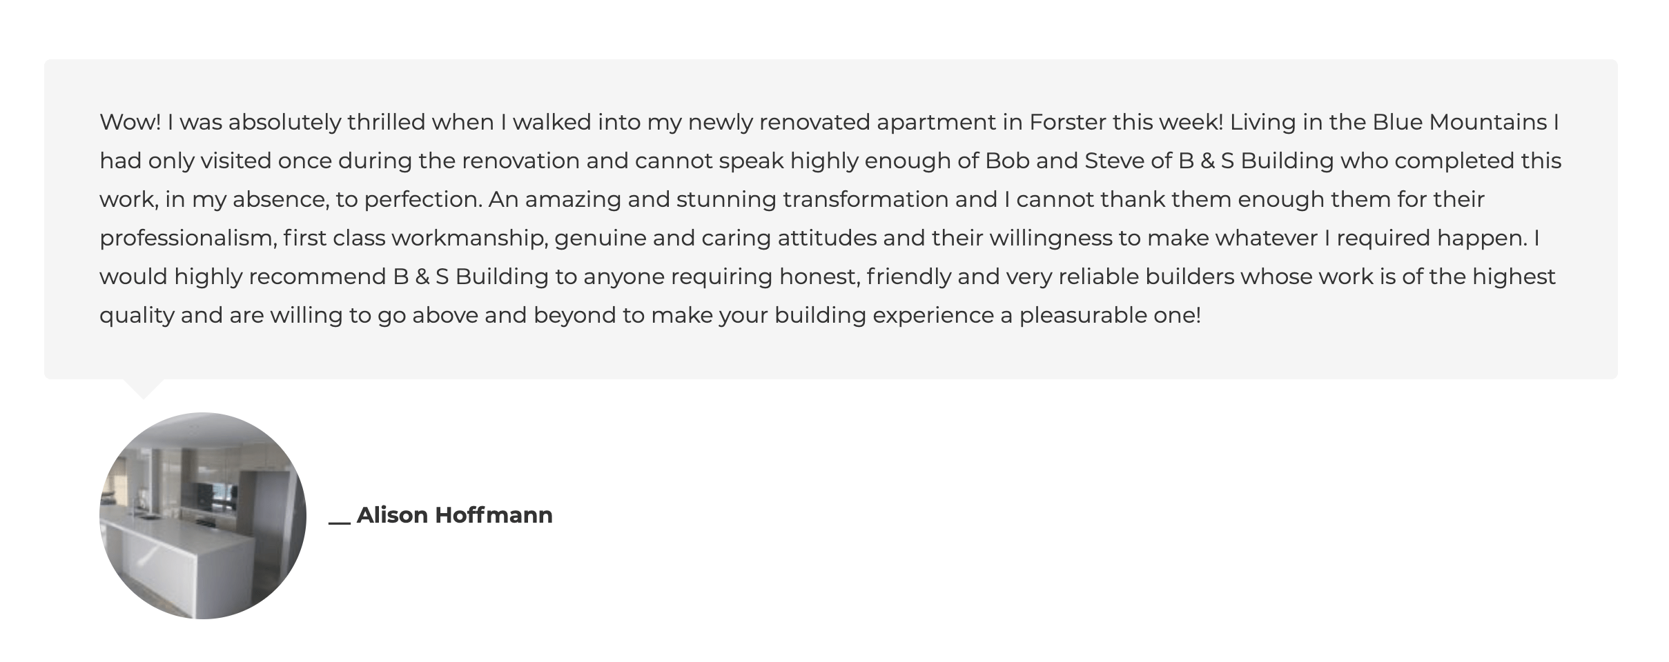The height and width of the screenshot is (662, 1669).
Task: Click the phrase "highest" ending the fifth line
Action: click(x=1514, y=277)
